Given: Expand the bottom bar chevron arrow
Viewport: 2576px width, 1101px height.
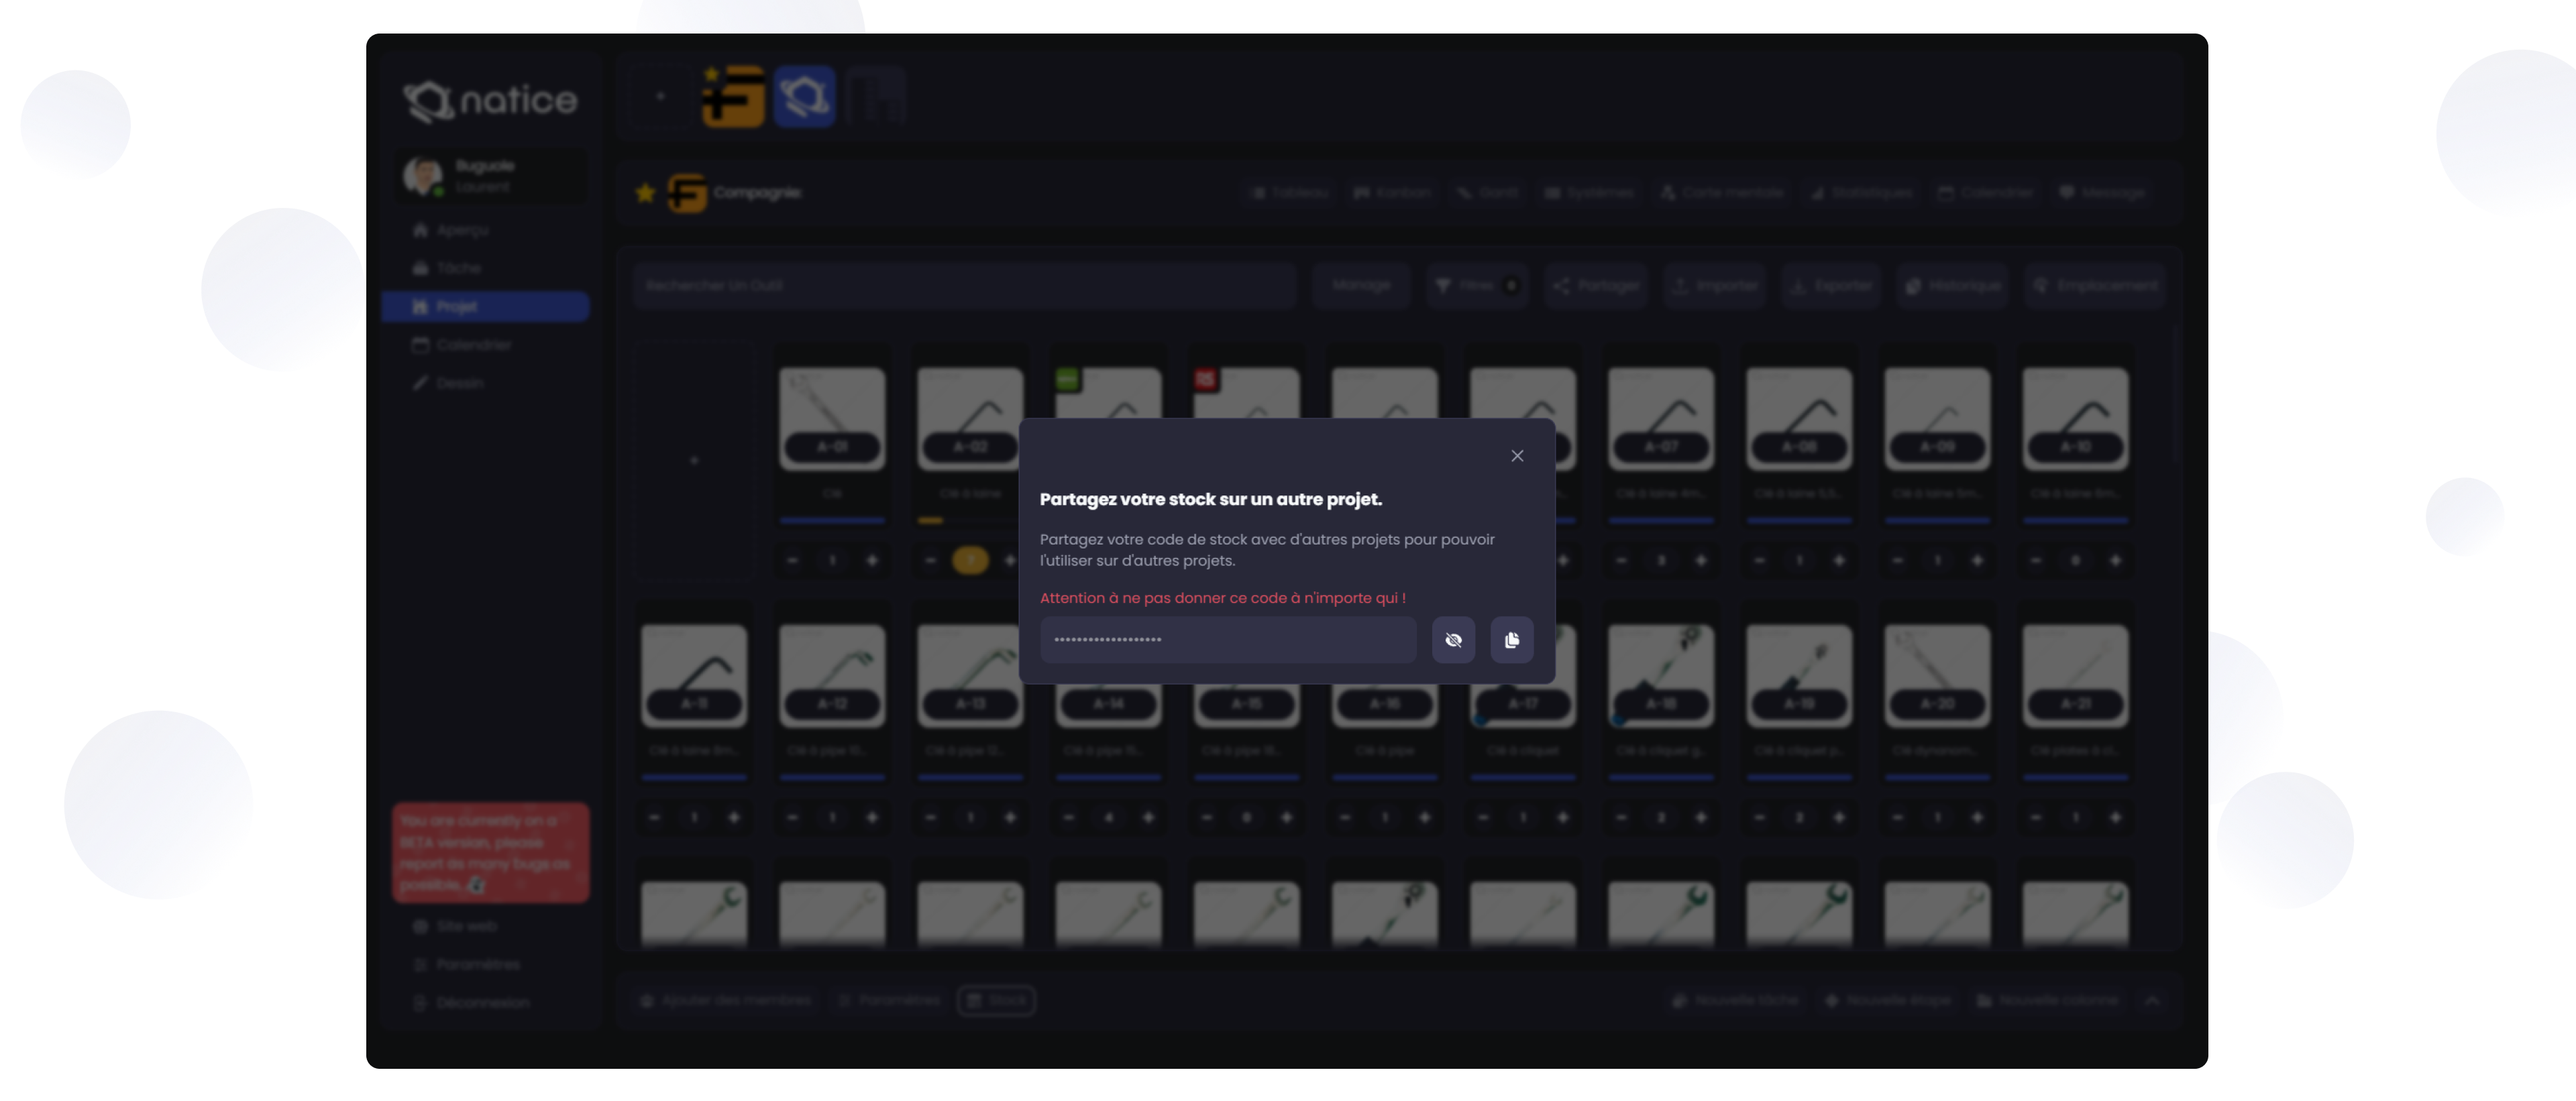Looking at the screenshot, I should coord(2152,1000).
